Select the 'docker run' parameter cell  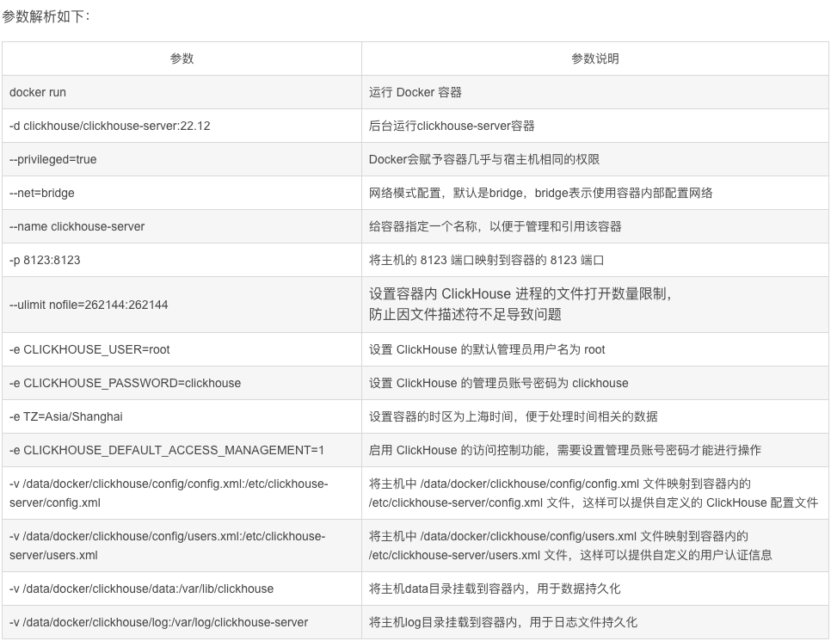[182, 92]
